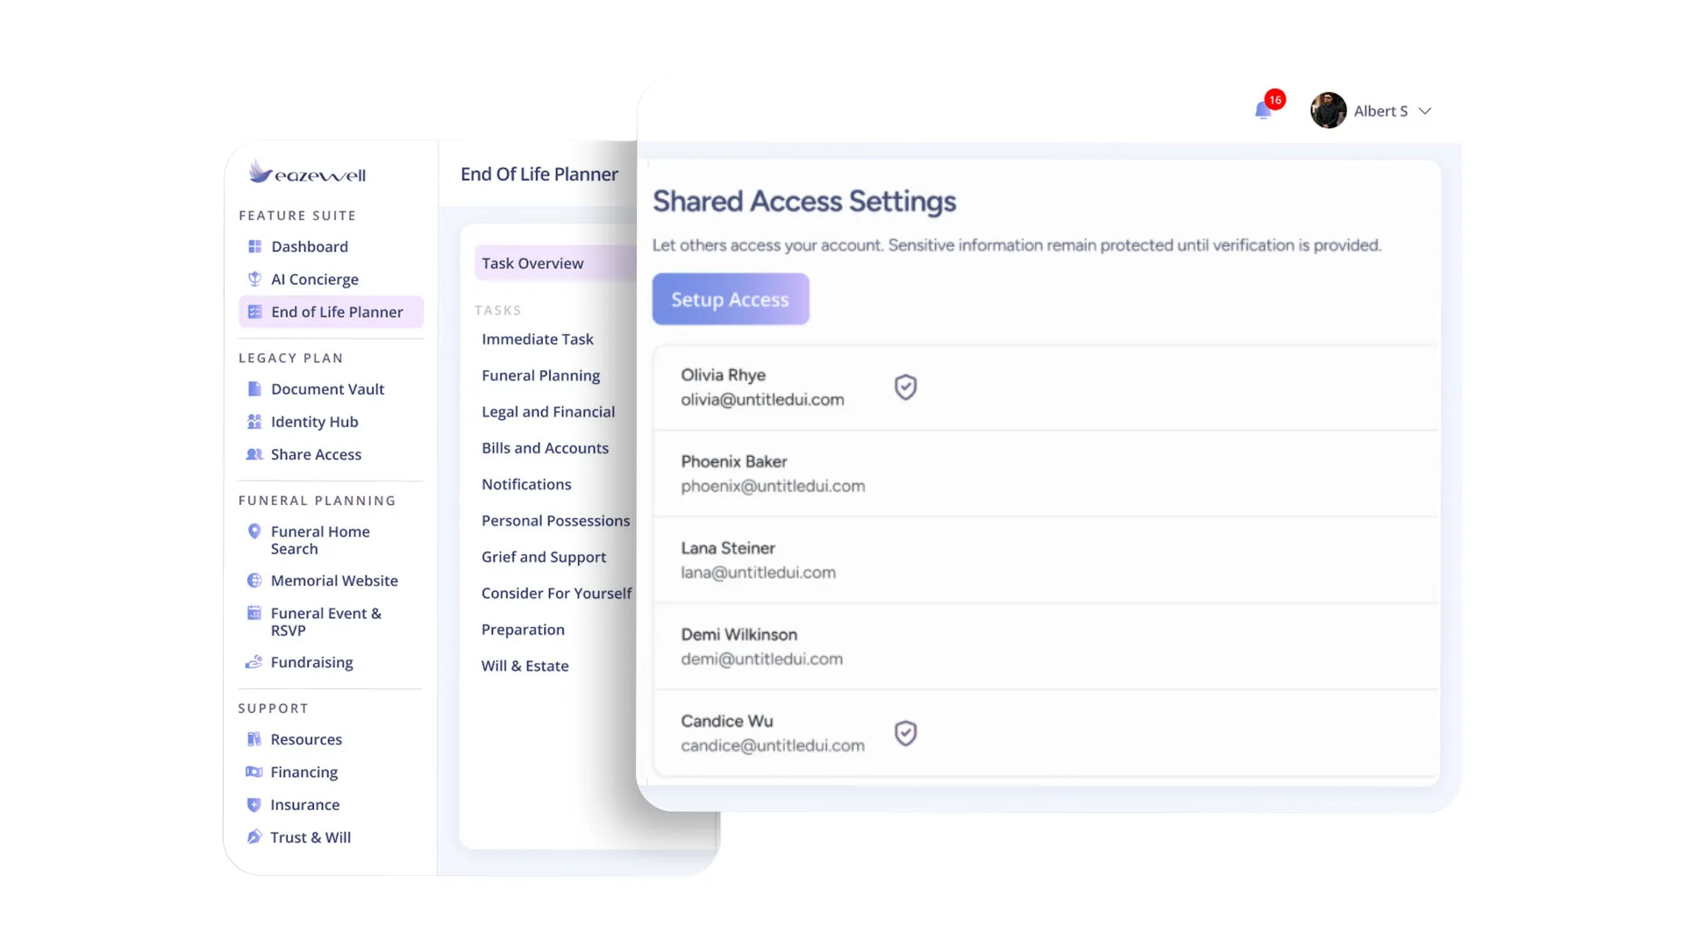Open the Albert S account dropdown chevron

click(x=1424, y=111)
